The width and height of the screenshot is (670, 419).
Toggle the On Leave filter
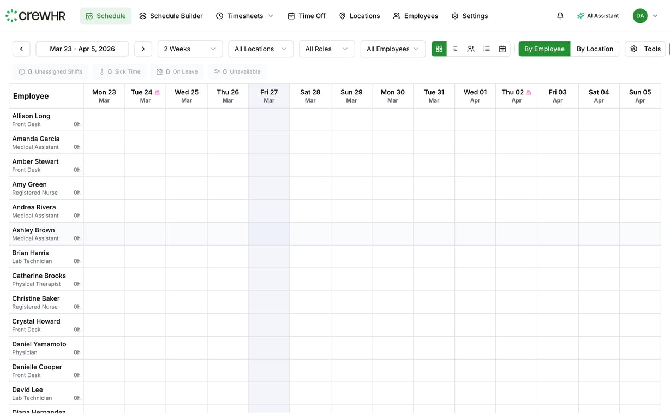pyautogui.click(x=176, y=71)
